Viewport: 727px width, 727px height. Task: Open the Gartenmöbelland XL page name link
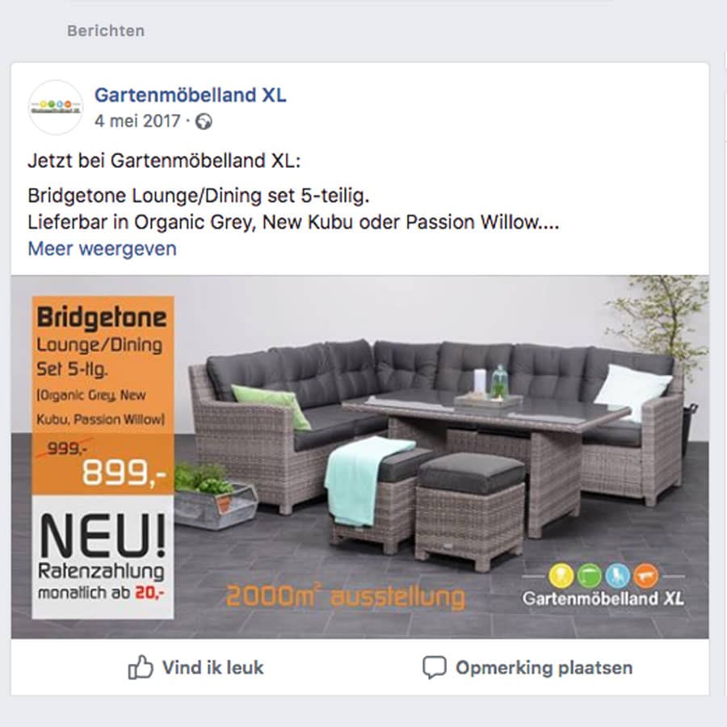coord(191,95)
